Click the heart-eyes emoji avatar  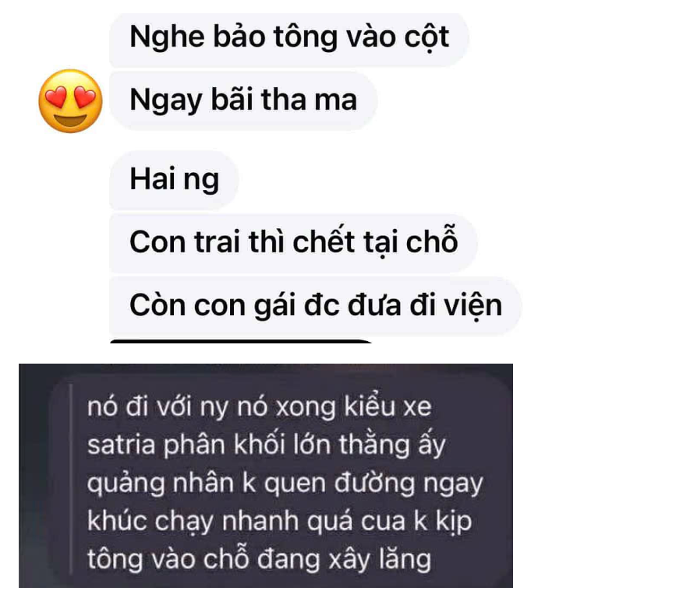pyautogui.click(x=71, y=100)
